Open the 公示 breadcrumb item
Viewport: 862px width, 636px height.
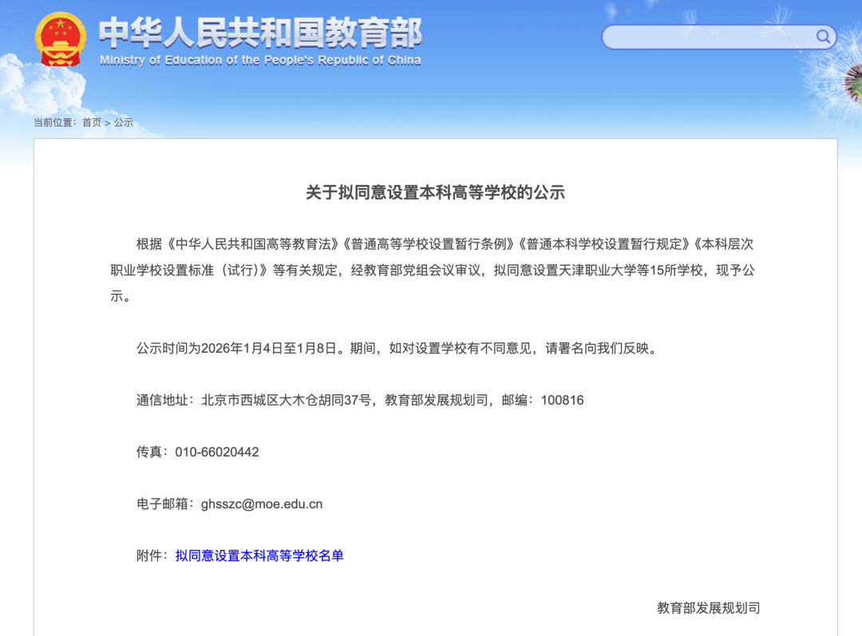point(124,123)
